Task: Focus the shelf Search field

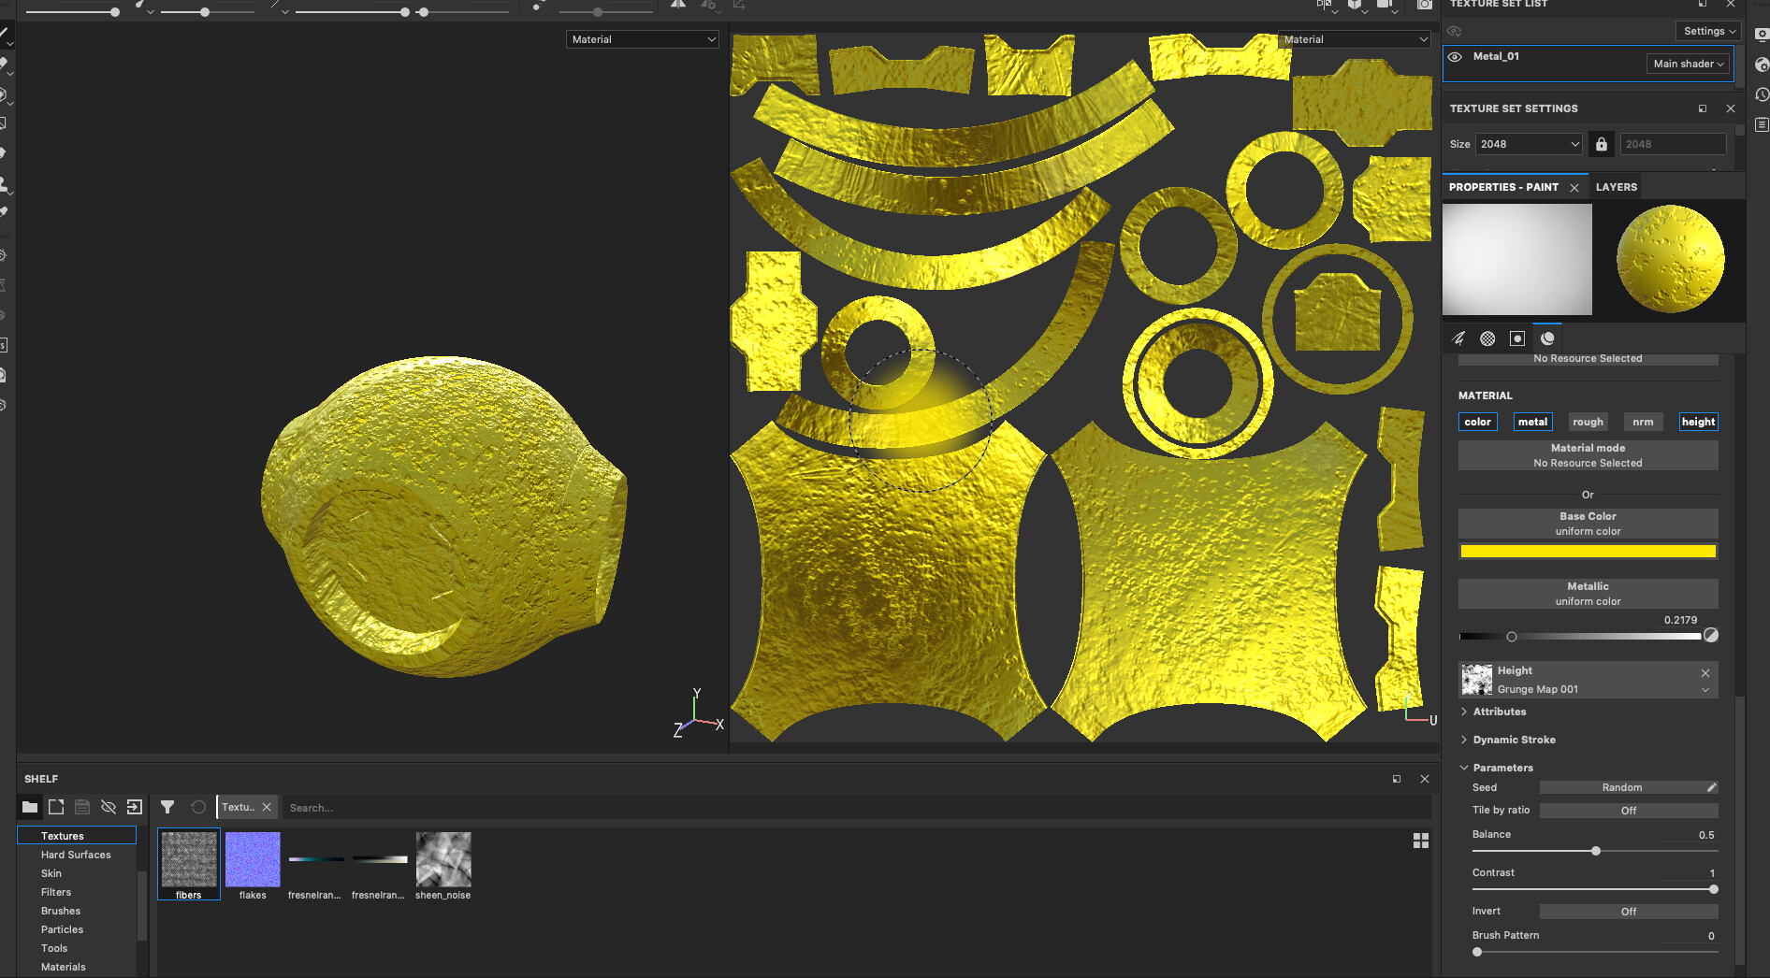Action: tap(856, 808)
